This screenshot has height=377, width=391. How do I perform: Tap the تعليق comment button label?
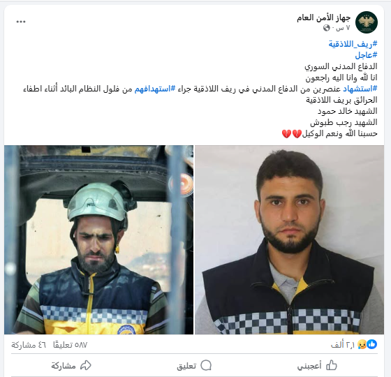coord(186,366)
